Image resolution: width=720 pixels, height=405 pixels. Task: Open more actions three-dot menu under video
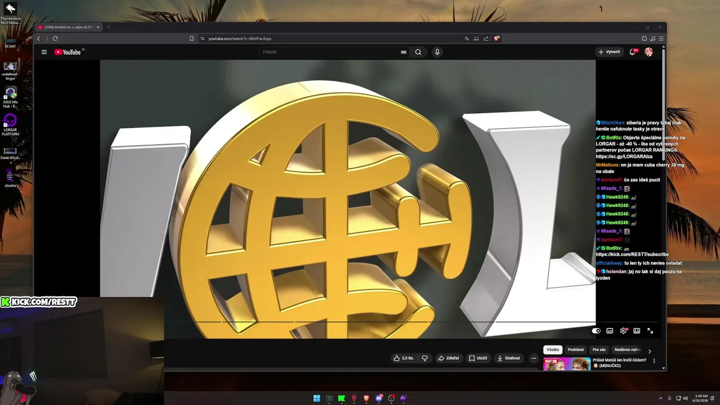534,358
